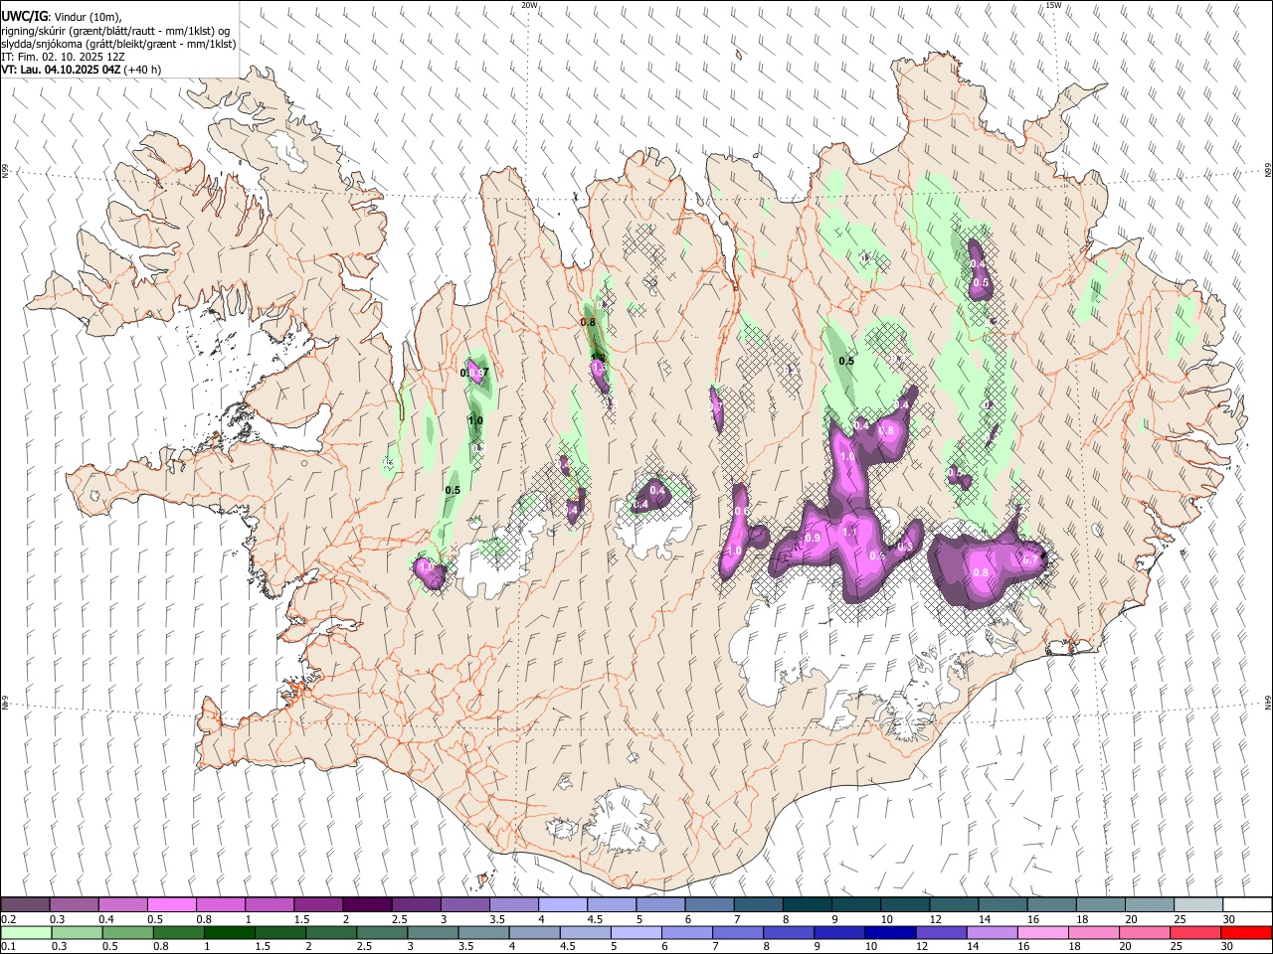Select lower scale swatch labeled 2.5
Screen dimensions: 1273x954
(x=382, y=933)
